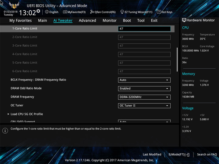Click the CPU frequency 3600 MHz value

pyautogui.click(x=188, y=39)
